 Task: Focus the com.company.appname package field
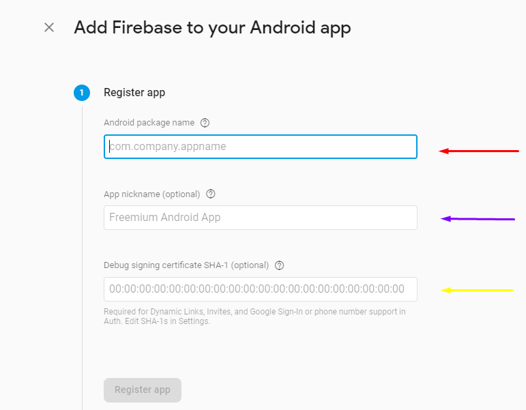(x=261, y=147)
